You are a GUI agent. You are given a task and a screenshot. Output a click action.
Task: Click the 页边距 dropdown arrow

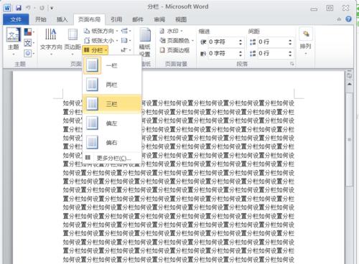(73, 55)
